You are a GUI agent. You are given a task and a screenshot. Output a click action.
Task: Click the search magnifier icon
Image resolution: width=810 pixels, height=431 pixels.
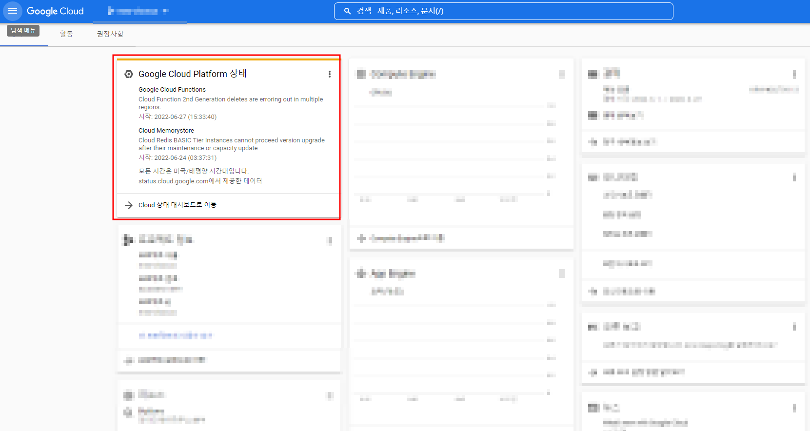click(347, 11)
